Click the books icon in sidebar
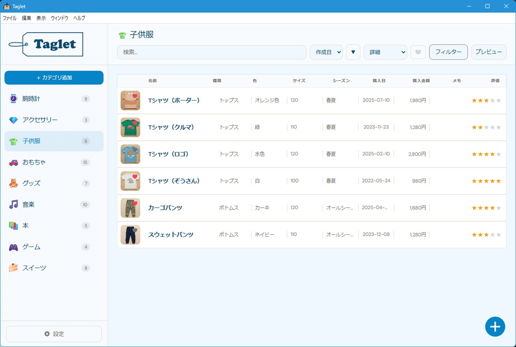516x347 pixels. point(13,225)
